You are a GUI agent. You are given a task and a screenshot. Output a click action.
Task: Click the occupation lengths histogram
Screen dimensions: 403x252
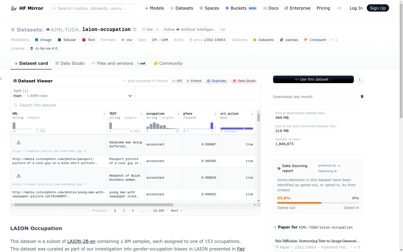(163, 126)
